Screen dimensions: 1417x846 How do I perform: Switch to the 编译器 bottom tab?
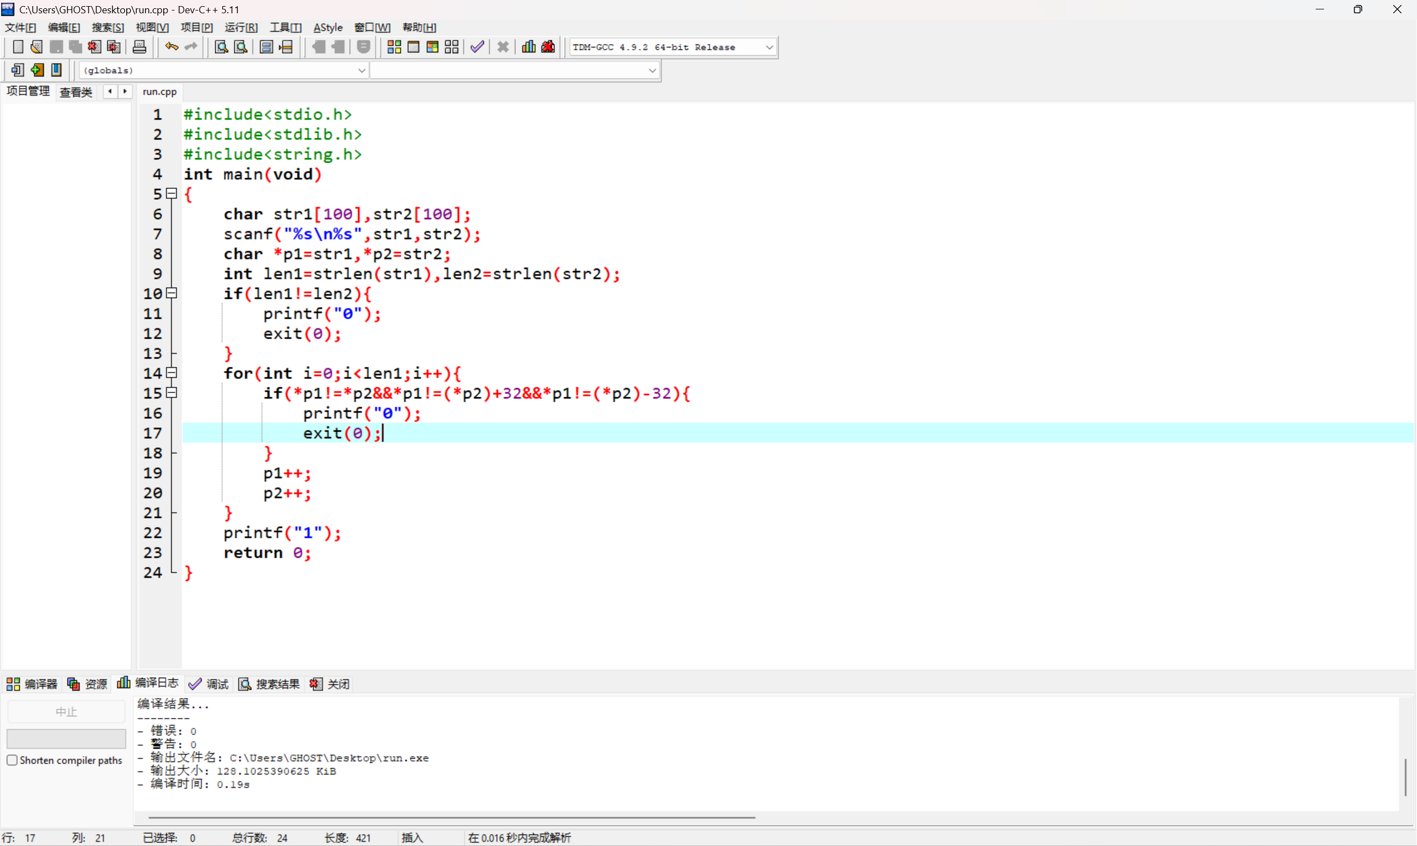tap(32, 683)
